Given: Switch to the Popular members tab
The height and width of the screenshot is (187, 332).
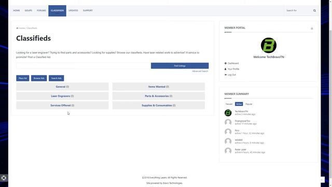Looking at the screenshot, I should pos(249,104).
